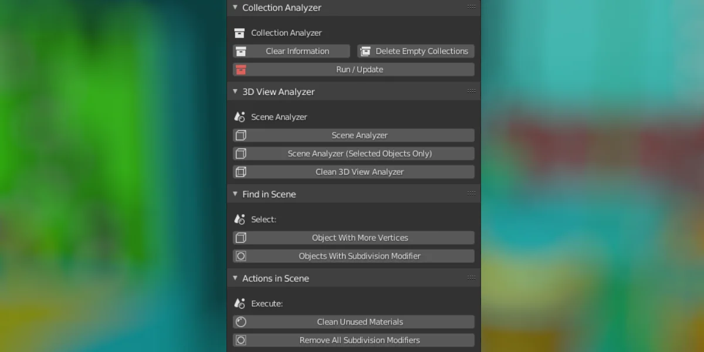Click the scene icon next to Scene Analyzer label
The image size is (704, 352).
(239, 116)
